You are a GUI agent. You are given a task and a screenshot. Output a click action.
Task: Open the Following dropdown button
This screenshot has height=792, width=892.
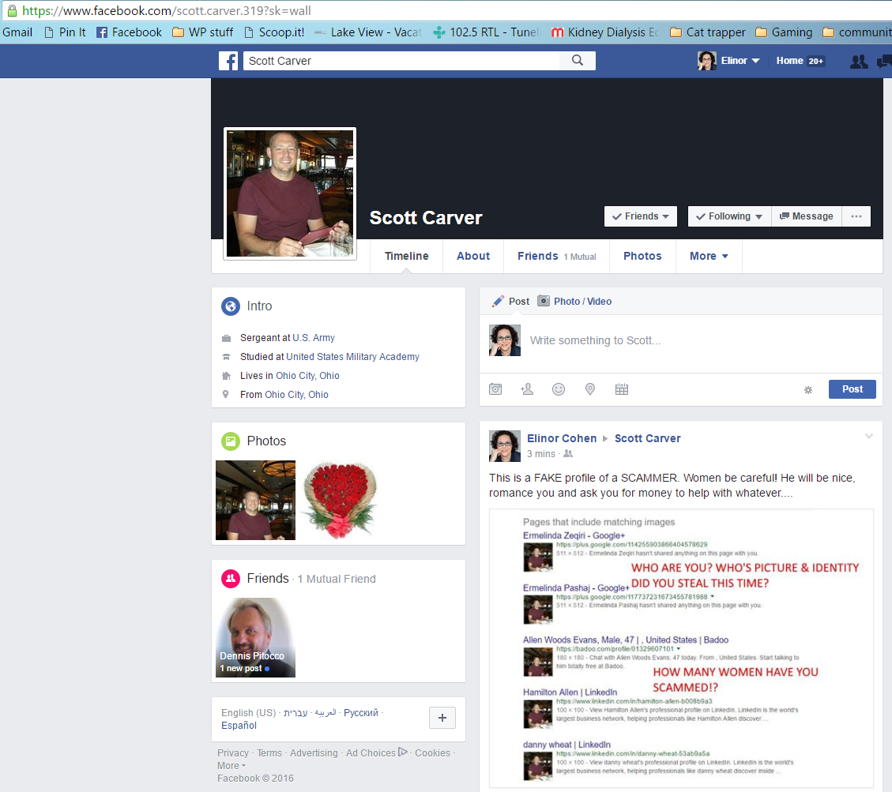729,216
